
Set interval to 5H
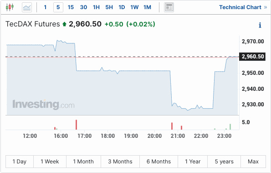109,7
